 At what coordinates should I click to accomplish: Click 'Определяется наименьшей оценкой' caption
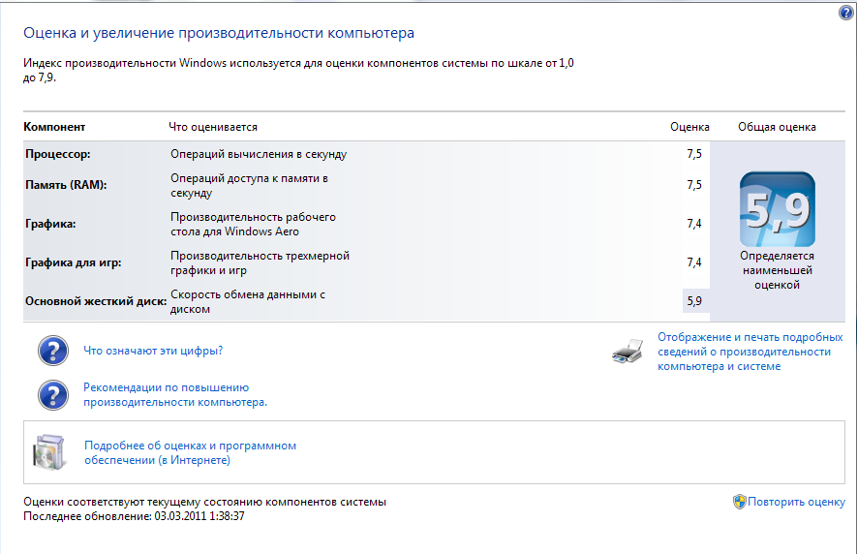pos(778,270)
